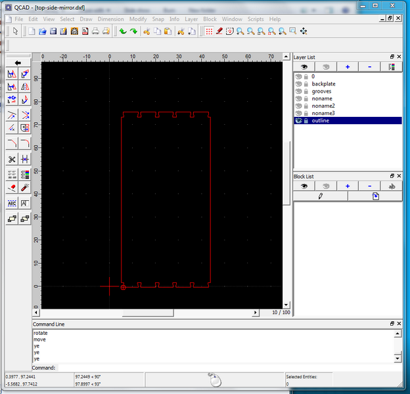Select the Divide scissors tool

(x=12, y=159)
